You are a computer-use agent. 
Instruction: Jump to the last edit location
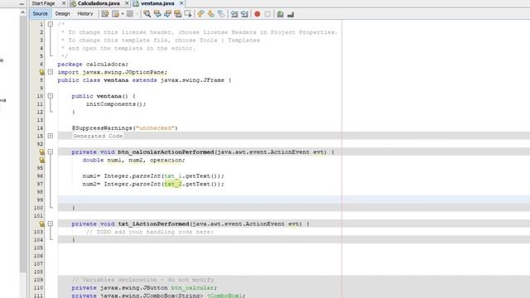click(x=105, y=14)
